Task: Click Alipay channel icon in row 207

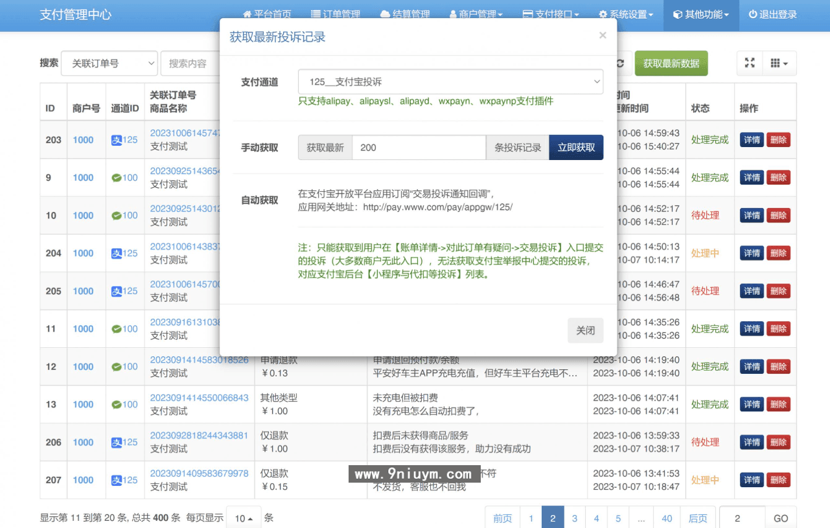Action: coord(117,480)
